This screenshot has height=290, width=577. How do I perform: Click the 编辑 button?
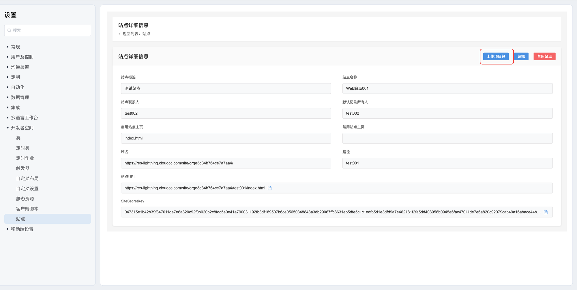(521, 56)
